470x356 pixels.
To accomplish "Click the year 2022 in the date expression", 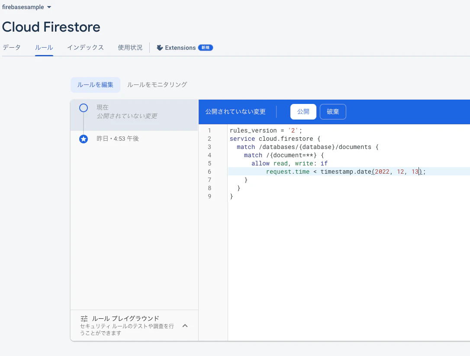I will (x=382, y=172).
